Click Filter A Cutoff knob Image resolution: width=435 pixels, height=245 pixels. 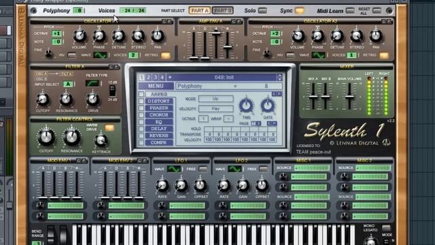click(x=42, y=99)
